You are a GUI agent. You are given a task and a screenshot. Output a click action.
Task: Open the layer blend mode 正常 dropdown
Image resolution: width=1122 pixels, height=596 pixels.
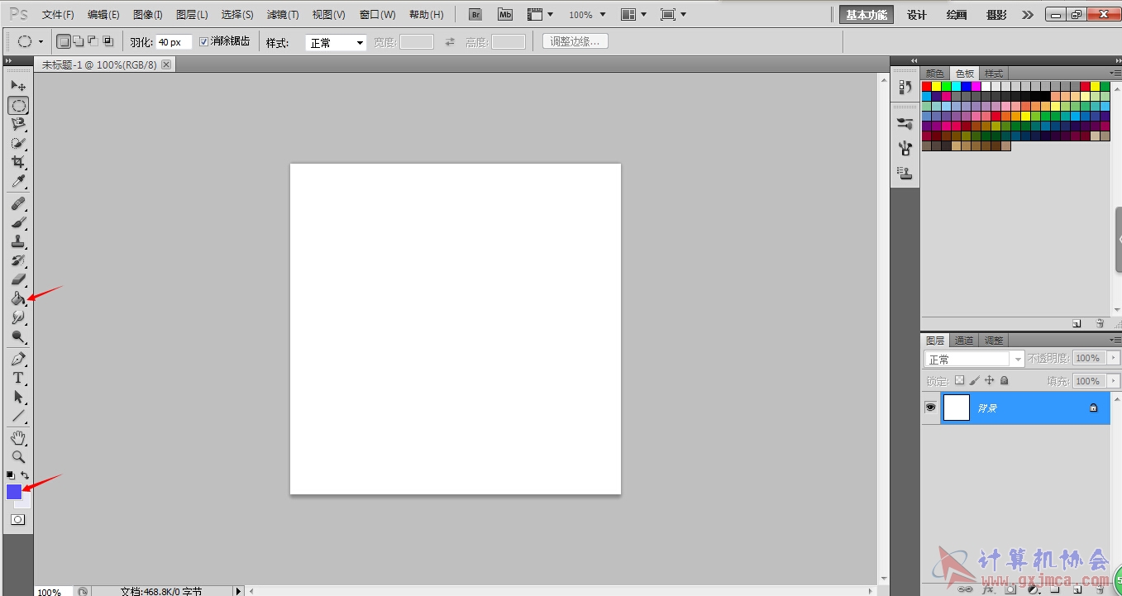pyautogui.click(x=974, y=359)
